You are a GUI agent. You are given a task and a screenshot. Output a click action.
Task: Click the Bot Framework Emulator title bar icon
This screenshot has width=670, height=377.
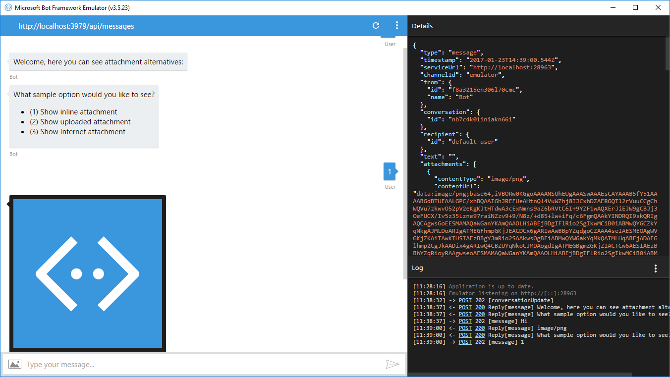(x=8, y=8)
